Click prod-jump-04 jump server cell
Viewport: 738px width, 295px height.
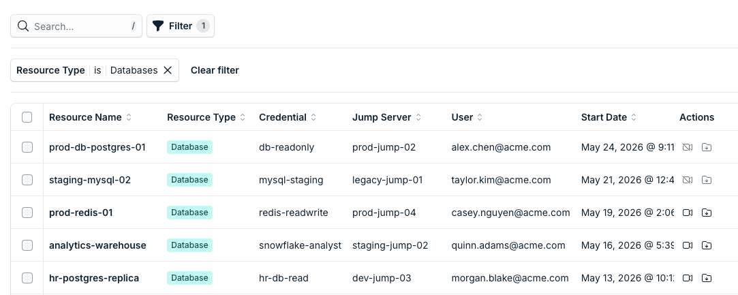point(384,213)
